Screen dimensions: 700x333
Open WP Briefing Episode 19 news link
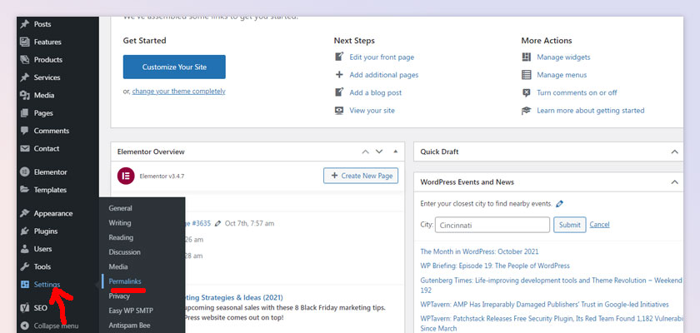495,266
